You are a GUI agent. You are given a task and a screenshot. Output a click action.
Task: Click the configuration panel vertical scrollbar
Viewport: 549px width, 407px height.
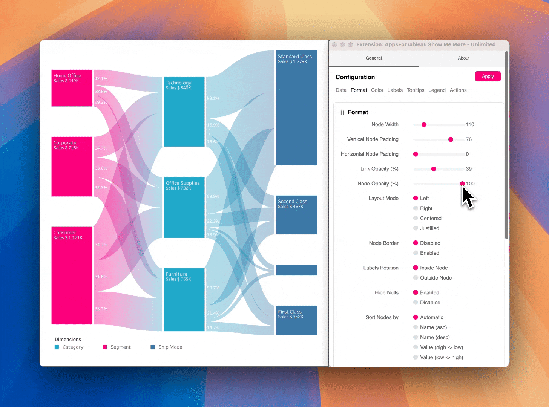pos(506,145)
